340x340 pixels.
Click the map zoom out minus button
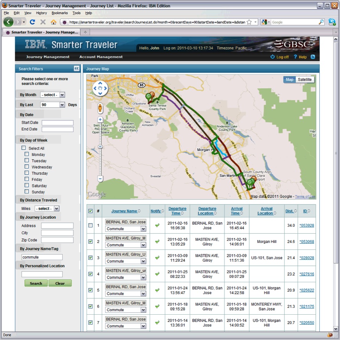100,178
